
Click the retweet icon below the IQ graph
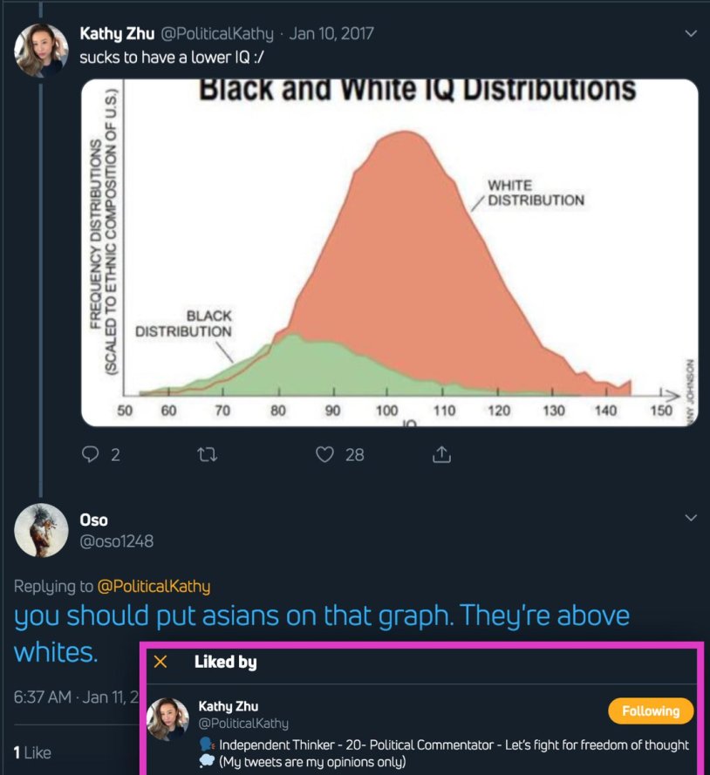[207, 454]
